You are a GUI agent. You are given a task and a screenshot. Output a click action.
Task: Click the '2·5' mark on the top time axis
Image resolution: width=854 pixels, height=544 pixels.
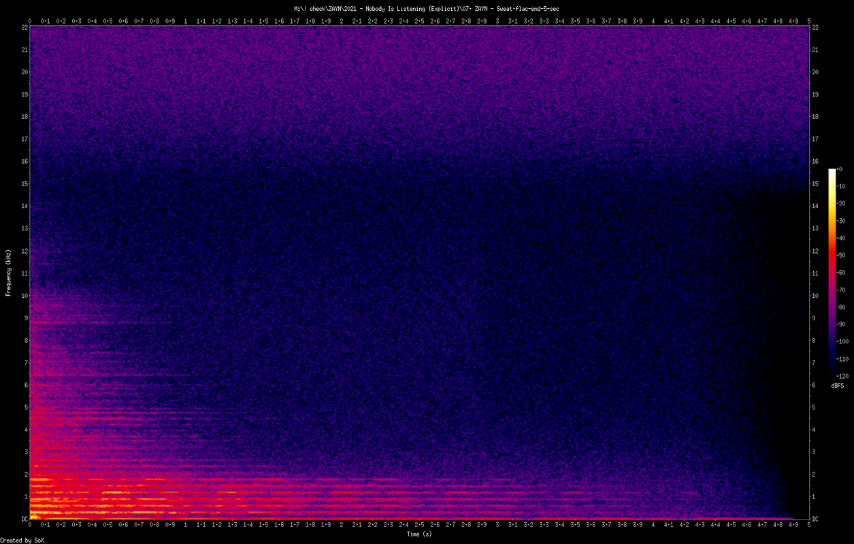(x=419, y=20)
